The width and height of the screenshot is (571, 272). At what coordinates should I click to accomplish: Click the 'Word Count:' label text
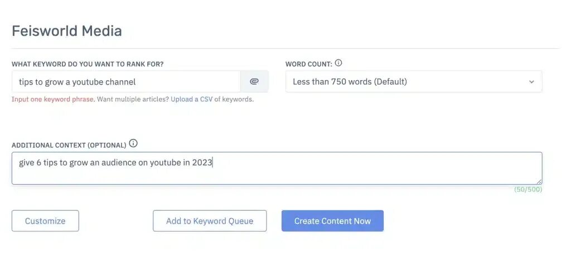click(x=308, y=64)
